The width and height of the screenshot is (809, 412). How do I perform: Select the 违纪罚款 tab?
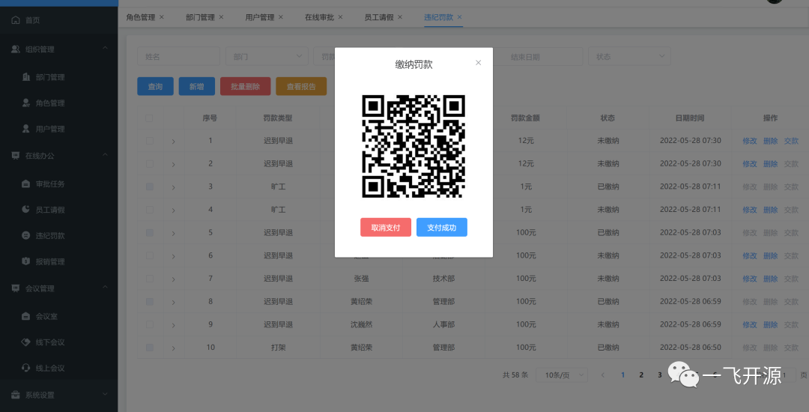point(438,17)
